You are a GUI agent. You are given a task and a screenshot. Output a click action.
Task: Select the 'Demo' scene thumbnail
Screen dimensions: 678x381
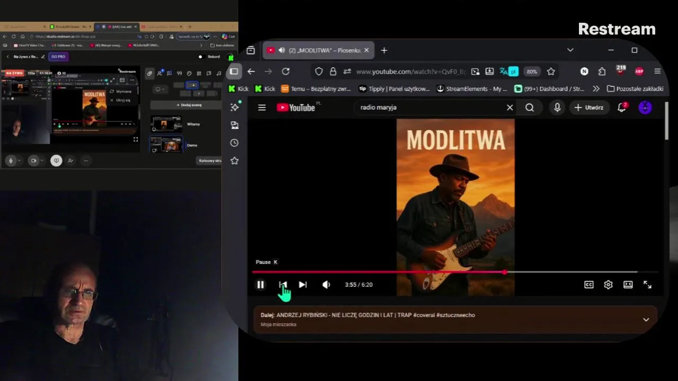click(167, 145)
